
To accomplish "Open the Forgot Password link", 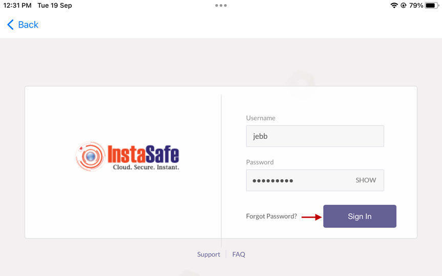I will 271,216.
